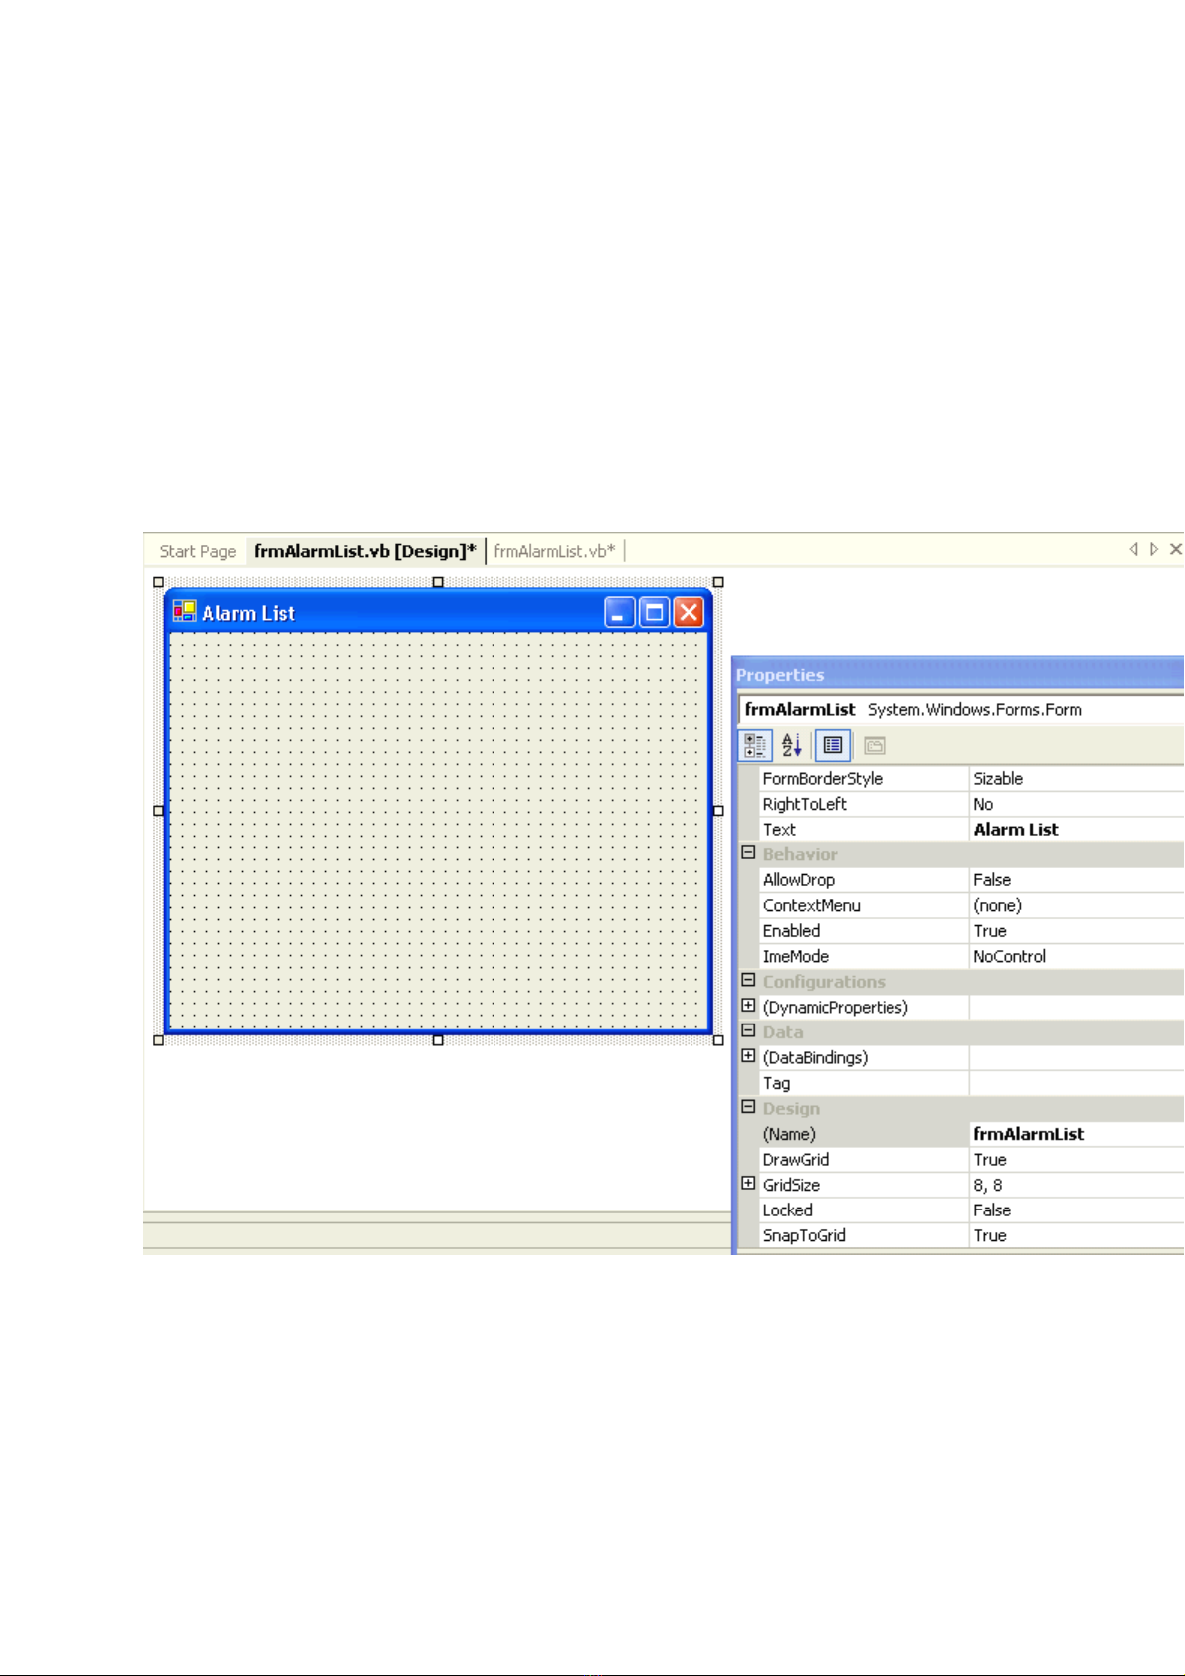Expand the (DataBindings) node
The image size is (1185, 1676).
tap(748, 1056)
